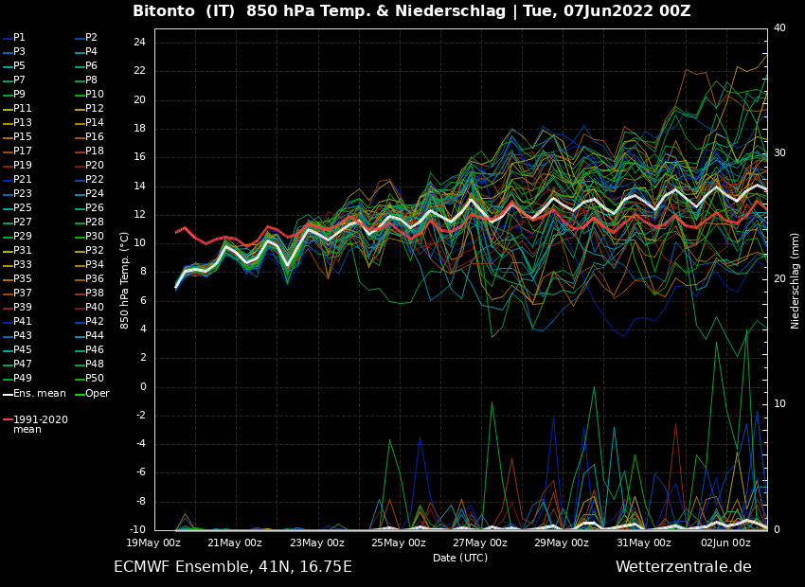The width and height of the screenshot is (805, 587).
Task: Click temperature axis tick 16
Action: point(139,157)
